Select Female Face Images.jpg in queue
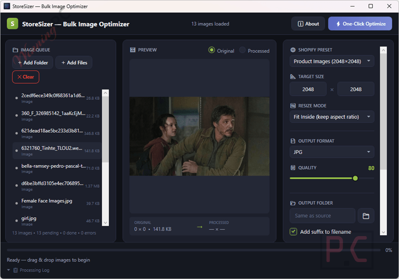This screenshot has height=279, width=399. pos(57,204)
